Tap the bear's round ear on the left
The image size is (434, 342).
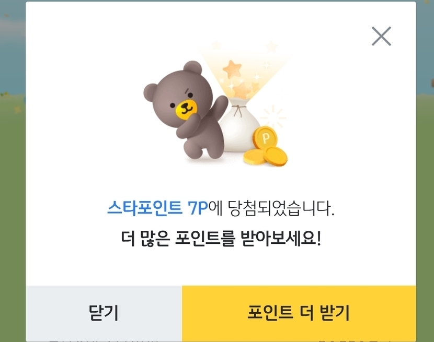tap(151, 92)
